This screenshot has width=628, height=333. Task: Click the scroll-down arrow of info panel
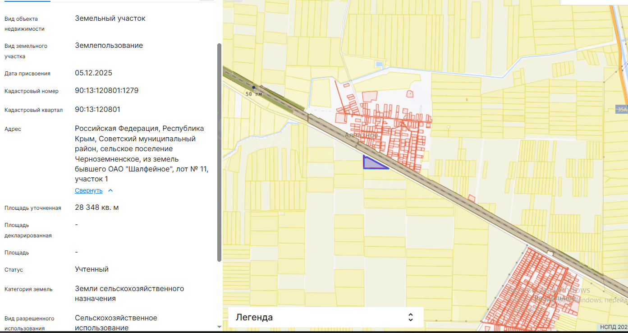point(219,327)
